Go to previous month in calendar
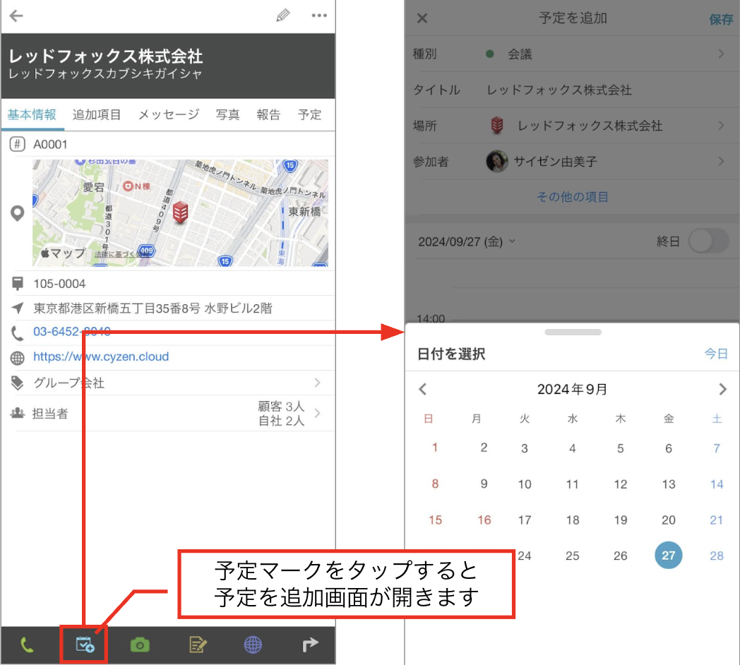This screenshot has height=665, width=740. point(422,390)
